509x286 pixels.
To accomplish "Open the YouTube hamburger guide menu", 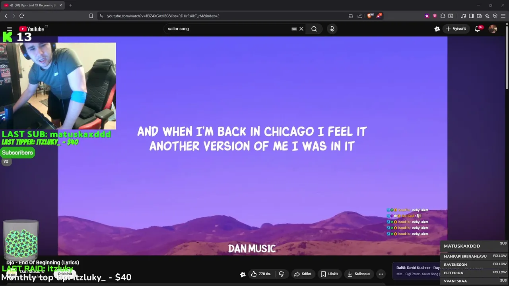I will point(10,29).
